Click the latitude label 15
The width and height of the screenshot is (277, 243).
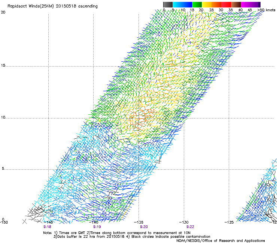pyautogui.click(x=3, y=65)
